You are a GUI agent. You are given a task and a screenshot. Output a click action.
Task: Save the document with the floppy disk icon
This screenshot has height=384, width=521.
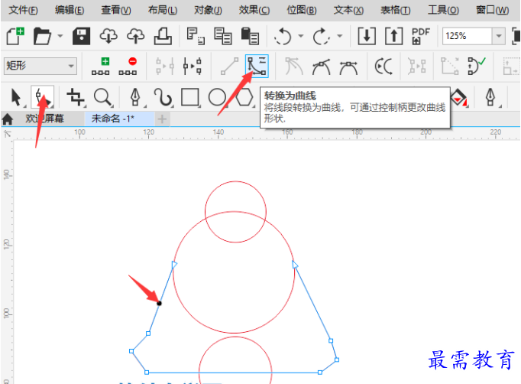click(82, 36)
